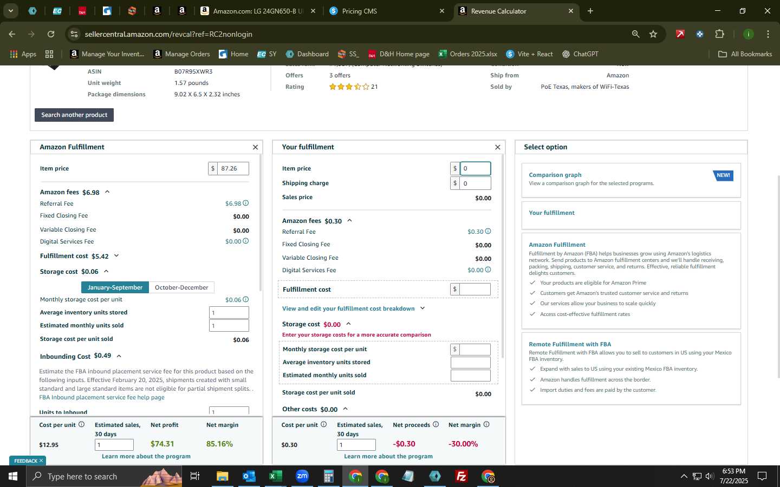Collapse the Amazon fees $0.30 section
Image resolution: width=780 pixels, height=487 pixels.
(x=349, y=220)
